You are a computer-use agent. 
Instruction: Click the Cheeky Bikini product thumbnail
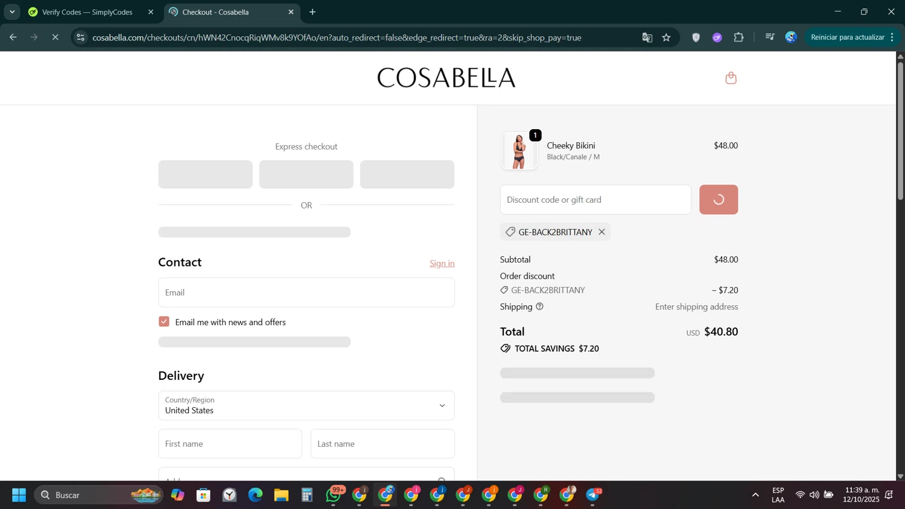519,151
